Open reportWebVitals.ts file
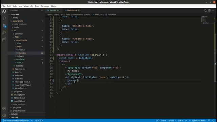This screenshot has height=122, width=217. [26, 85]
